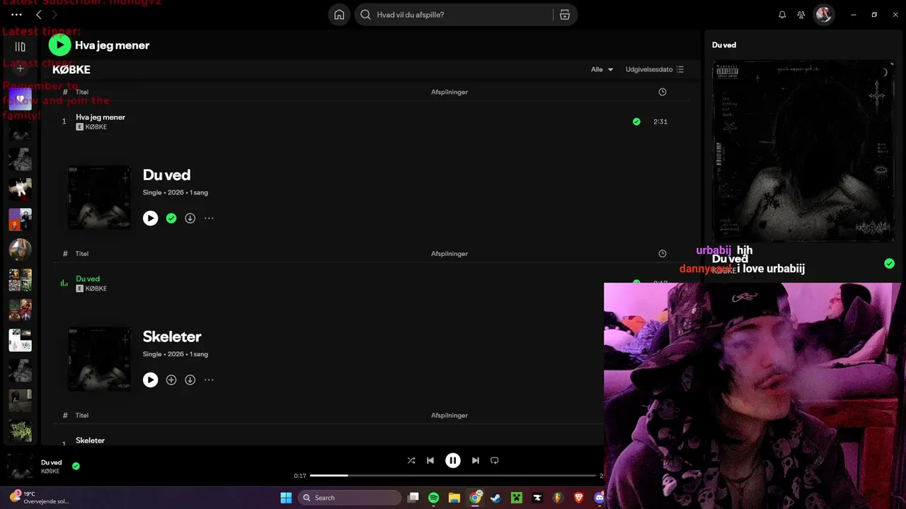Click the KØBKE artist heading

click(x=71, y=69)
